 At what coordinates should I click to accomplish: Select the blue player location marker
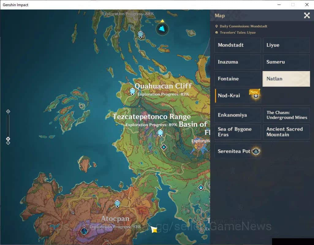pyautogui.click(x=162, y=29)
